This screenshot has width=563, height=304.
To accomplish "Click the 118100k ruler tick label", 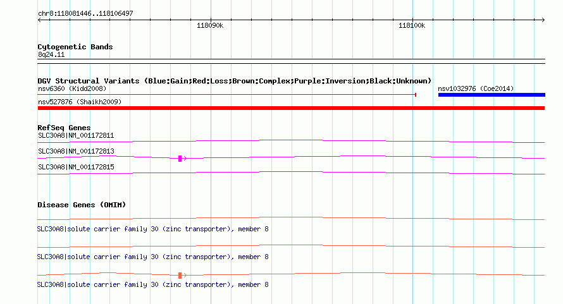I will pyautogui.click(x=412, y=25).
